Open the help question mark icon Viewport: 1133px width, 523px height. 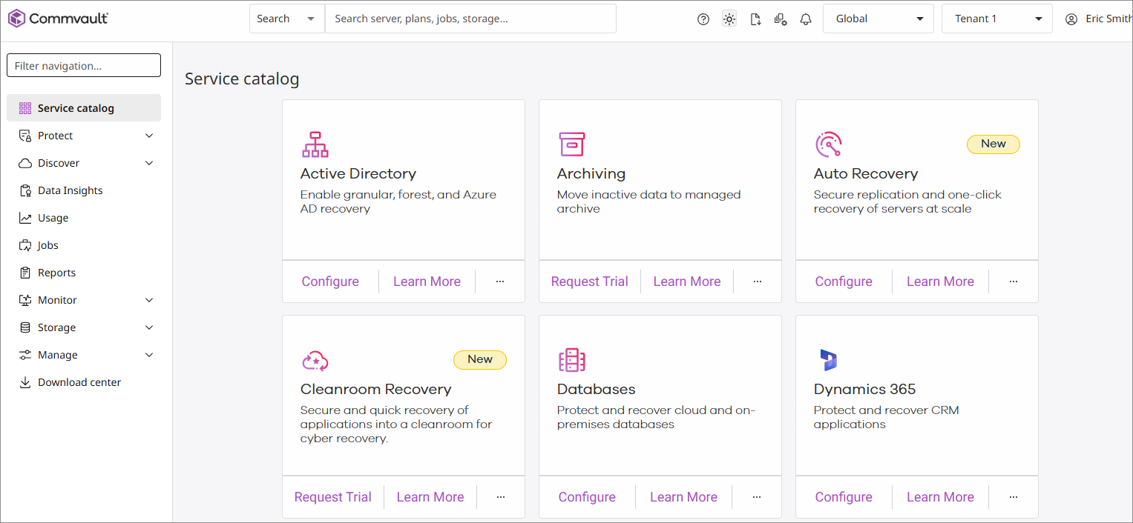coord(703,19)
